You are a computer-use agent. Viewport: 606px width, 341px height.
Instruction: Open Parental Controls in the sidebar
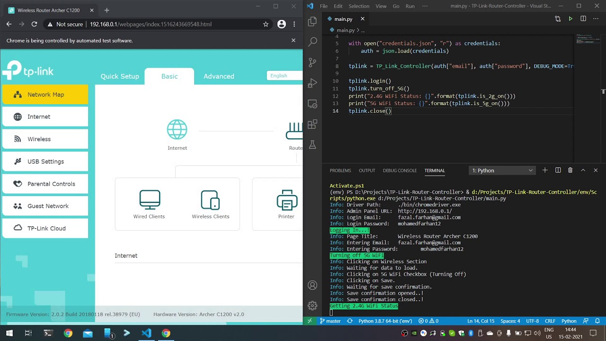(45, 184)
